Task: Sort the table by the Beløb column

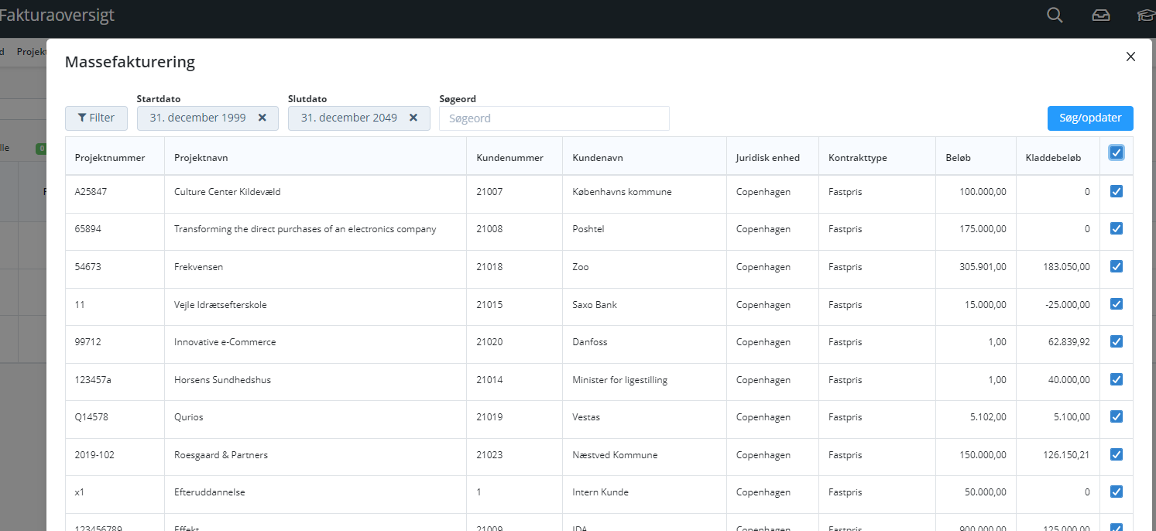Action: click(958, 156)
